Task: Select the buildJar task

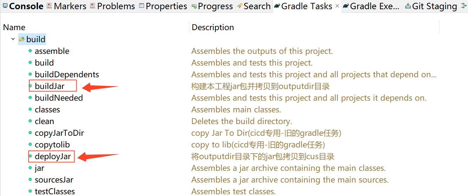Action: (50, 86)
